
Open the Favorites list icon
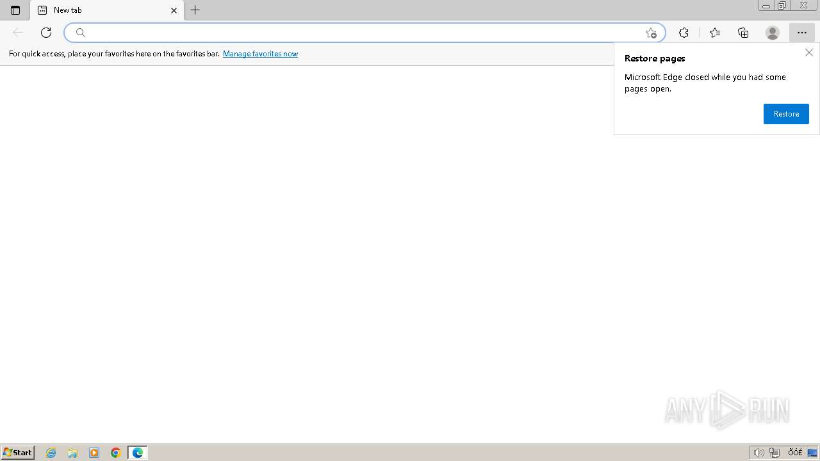tap(715, 33)
